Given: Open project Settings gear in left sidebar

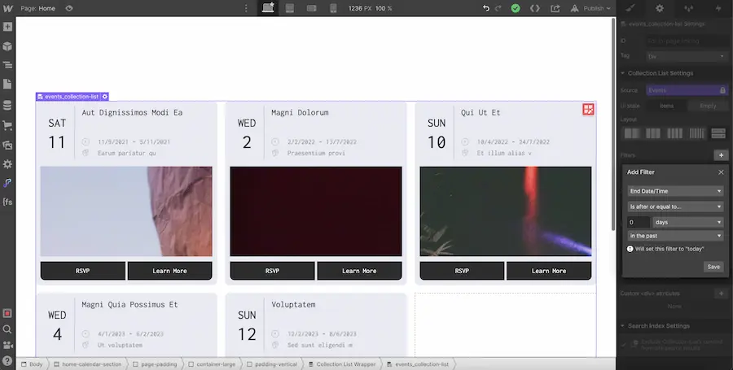Looking at the screenshot, I should click(x=7, y=164).
